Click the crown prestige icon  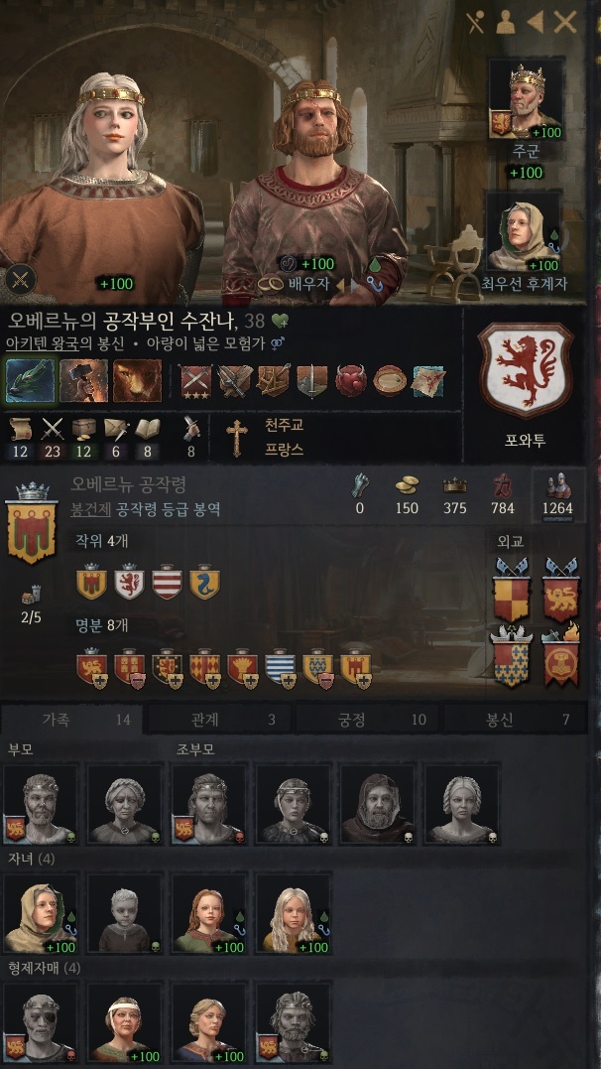coord(454,485)
